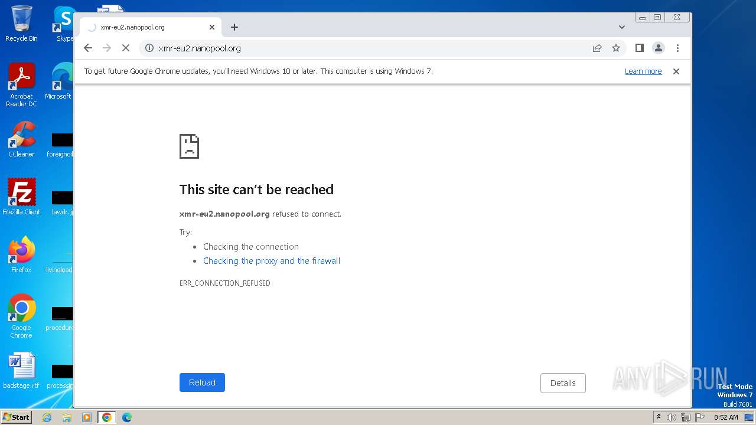Open Recycle Bin desktop icon

[x=21, y=24]
